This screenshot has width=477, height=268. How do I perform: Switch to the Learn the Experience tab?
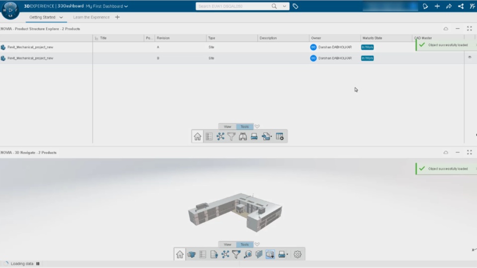coord(91,17)
